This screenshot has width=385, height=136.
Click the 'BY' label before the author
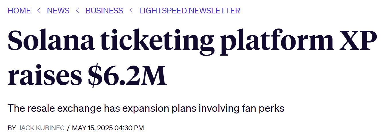click(x=12, y=128)
